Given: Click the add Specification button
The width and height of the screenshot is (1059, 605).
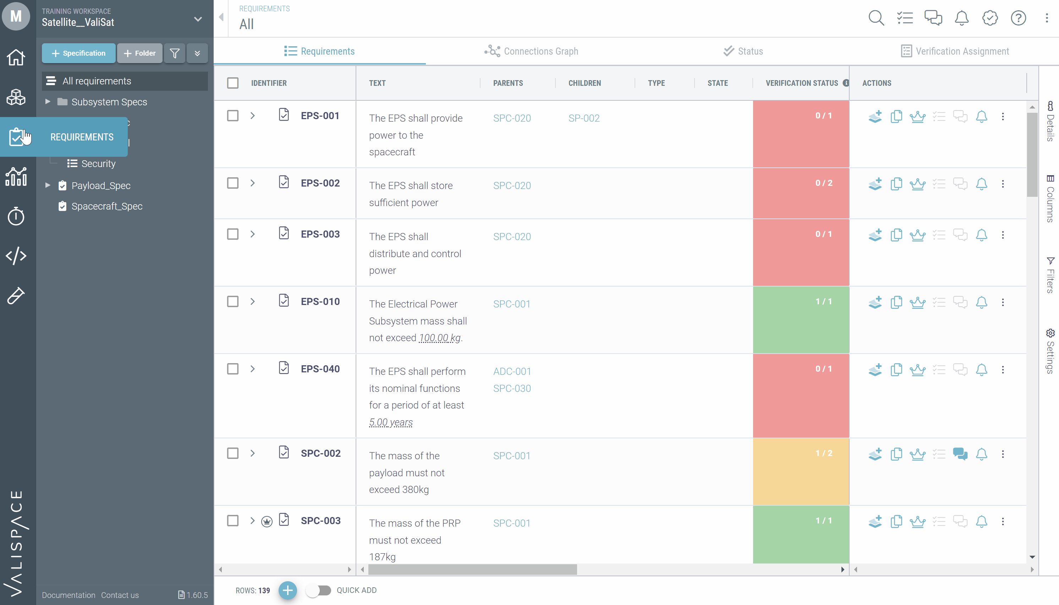Looking at the screenshot, I should pyautogui.click(x=78, y=53).
